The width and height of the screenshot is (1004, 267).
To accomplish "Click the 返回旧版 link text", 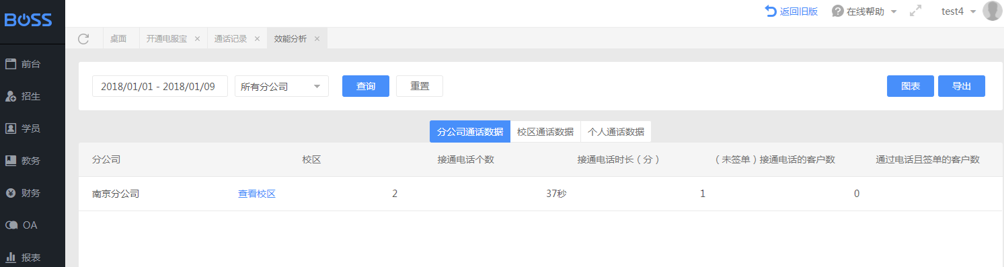I will (799, 11).
